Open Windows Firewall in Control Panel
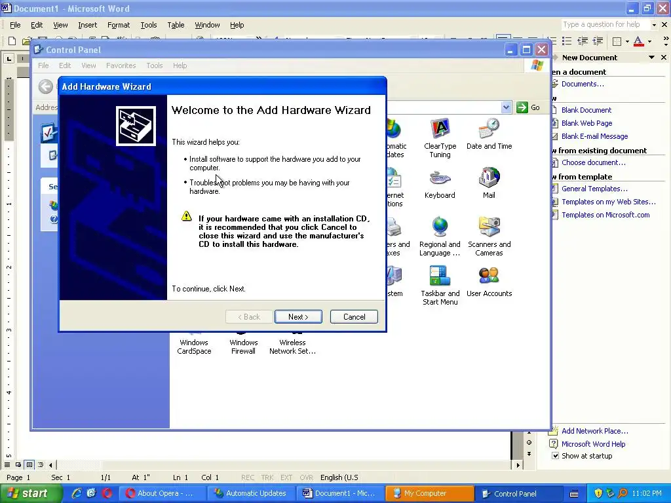The width and height of the screenshot is (671, 503). tap(243, 343)
